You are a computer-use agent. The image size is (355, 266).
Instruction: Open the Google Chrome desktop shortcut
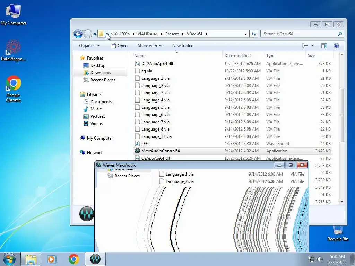pyautogui.click(x=14, y=89)
